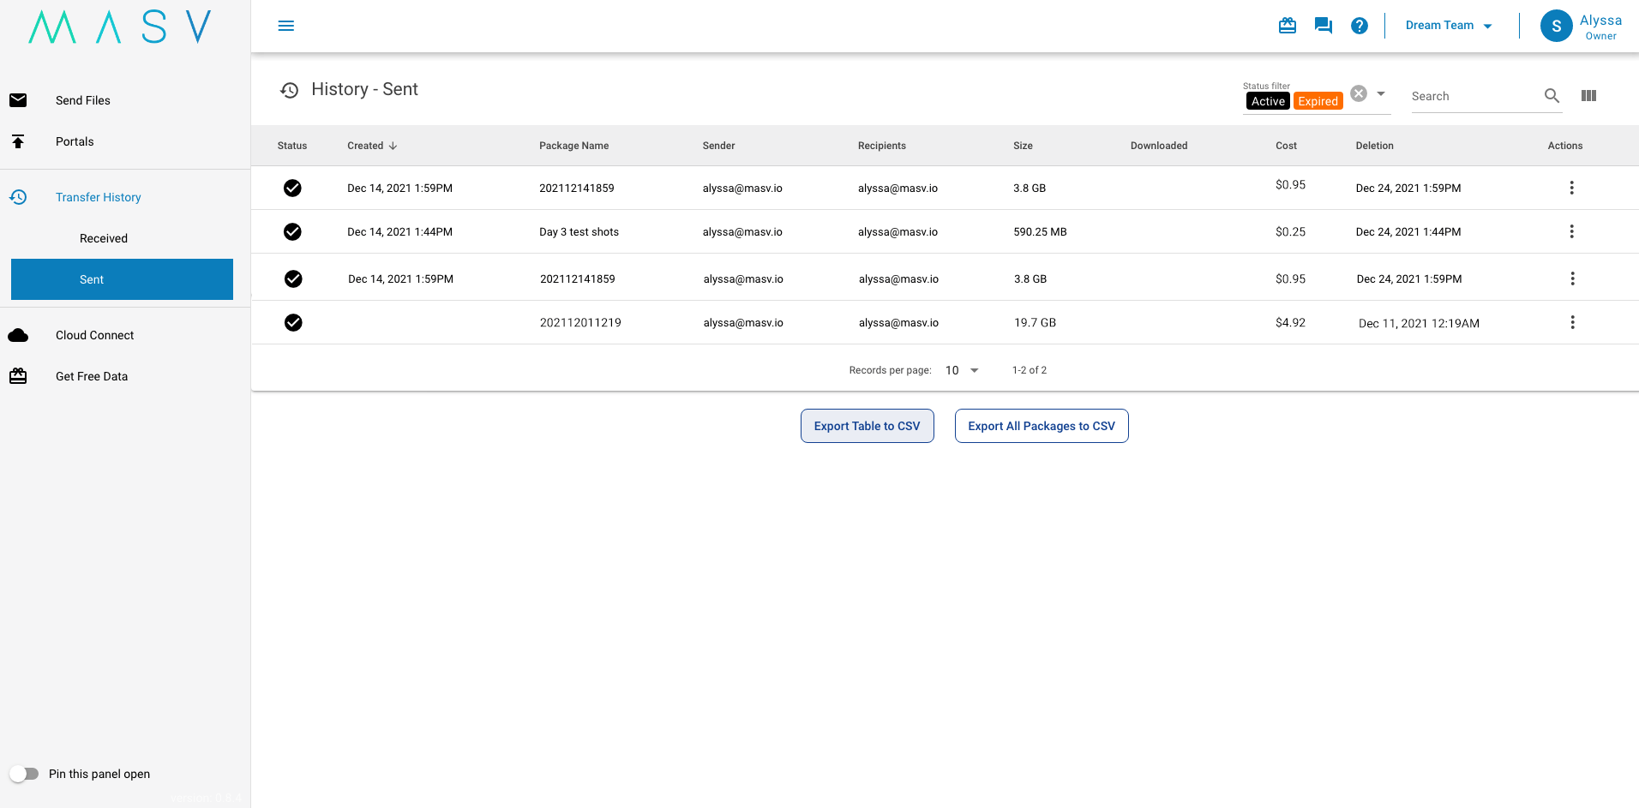1639x808 pixels.
Task: Change Records per page dropdown
Action: [962, 370]
